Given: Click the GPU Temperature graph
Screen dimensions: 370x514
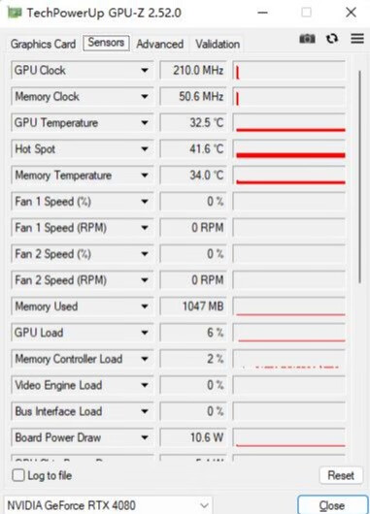Looking at the screenshot, I should (x=289, y=122).
